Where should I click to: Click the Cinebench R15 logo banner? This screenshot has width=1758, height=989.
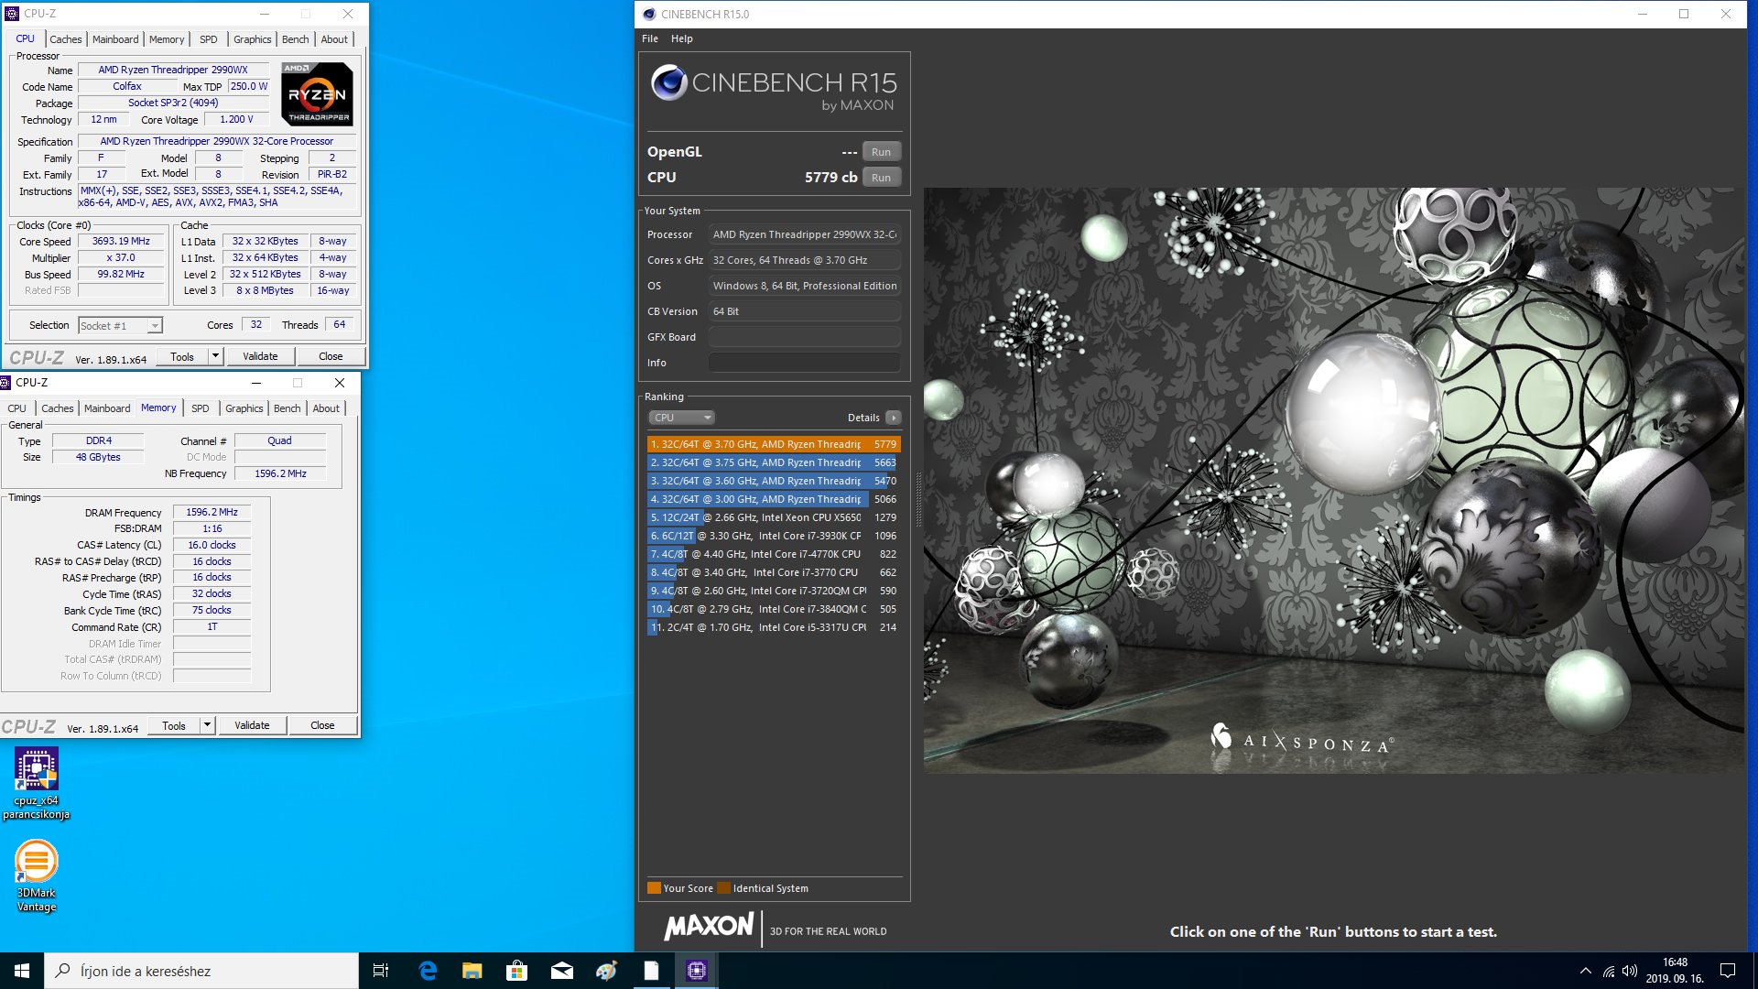coord(775,90)
